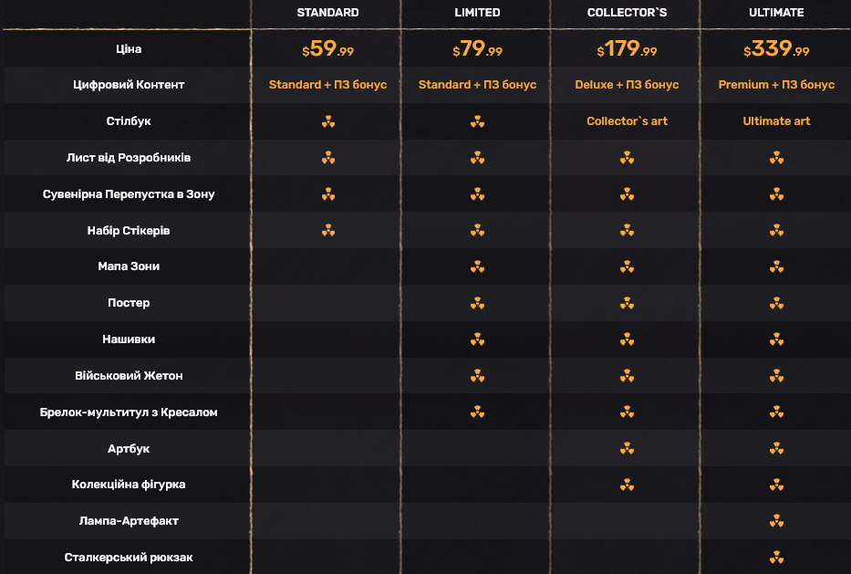Click the radiation icon for Стілбук under Standard
This screenshot has width=851, height=574.
(327, 121)
